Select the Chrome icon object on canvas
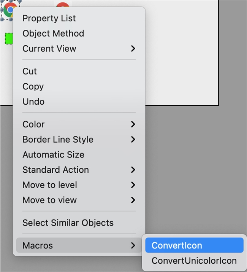 click(x=8, y=9)
